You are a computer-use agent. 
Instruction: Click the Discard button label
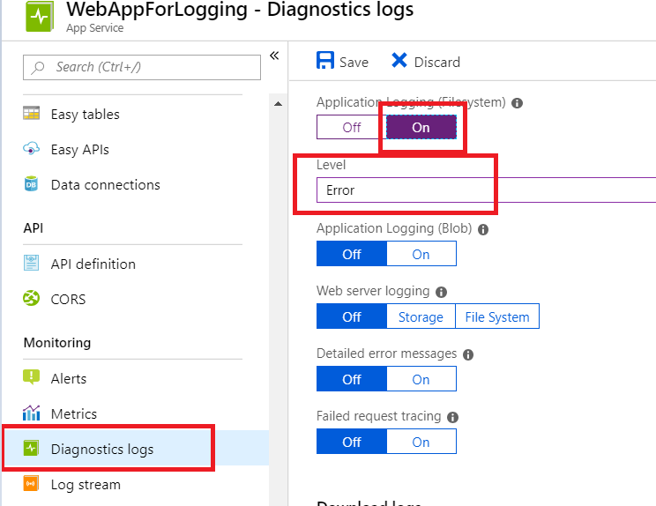[437, 63]
